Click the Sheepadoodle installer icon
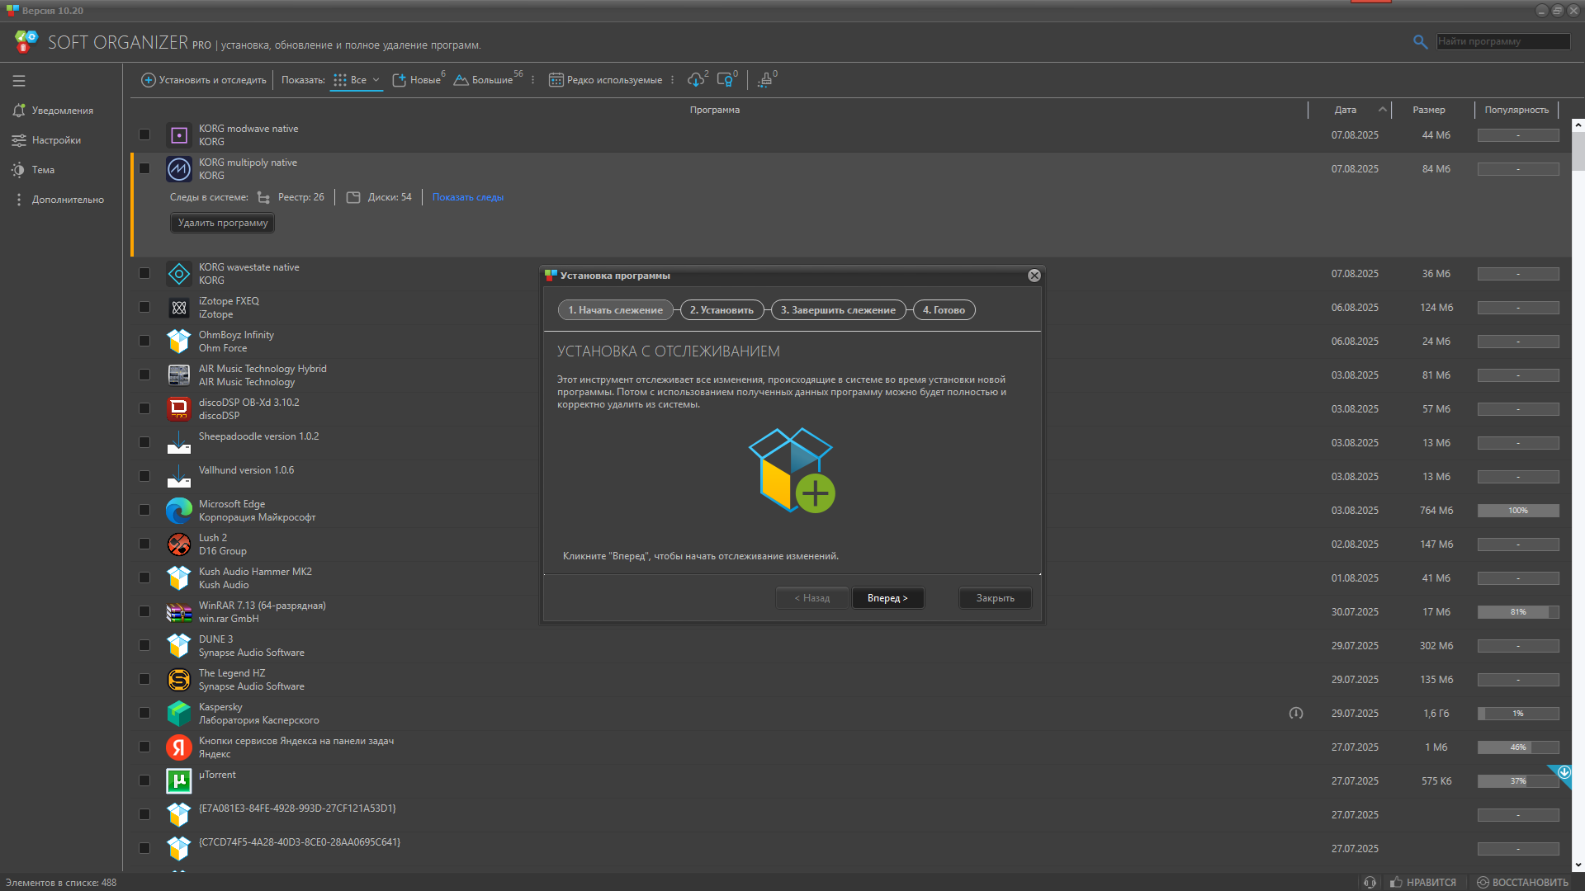This screenshot has width=1585, height=891. coord(179,443)
